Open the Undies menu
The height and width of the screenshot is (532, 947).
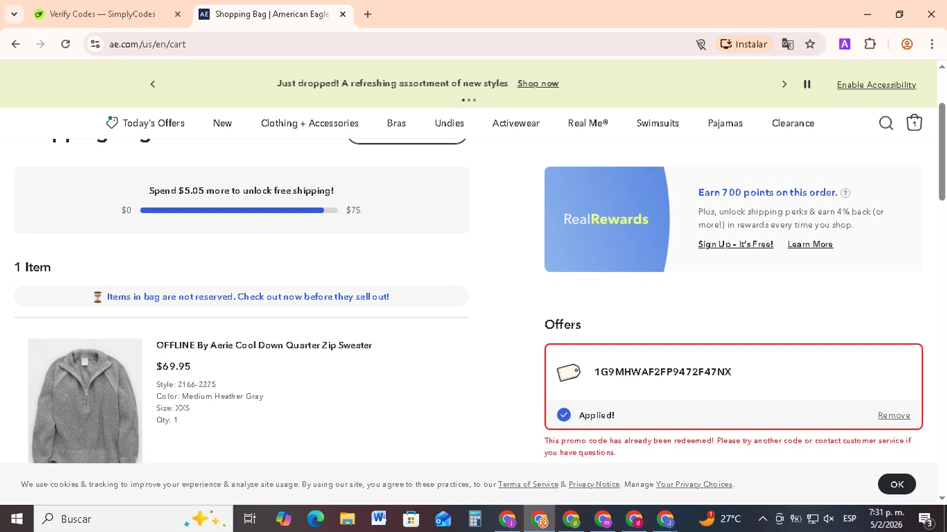(450, 123)
